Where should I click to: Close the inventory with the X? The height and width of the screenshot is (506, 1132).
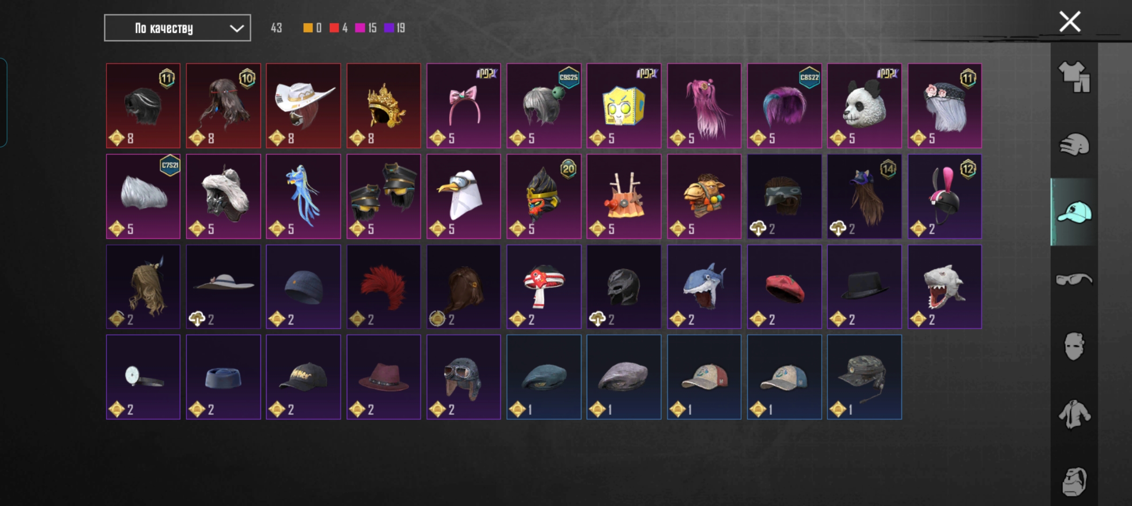(1070, 22)
